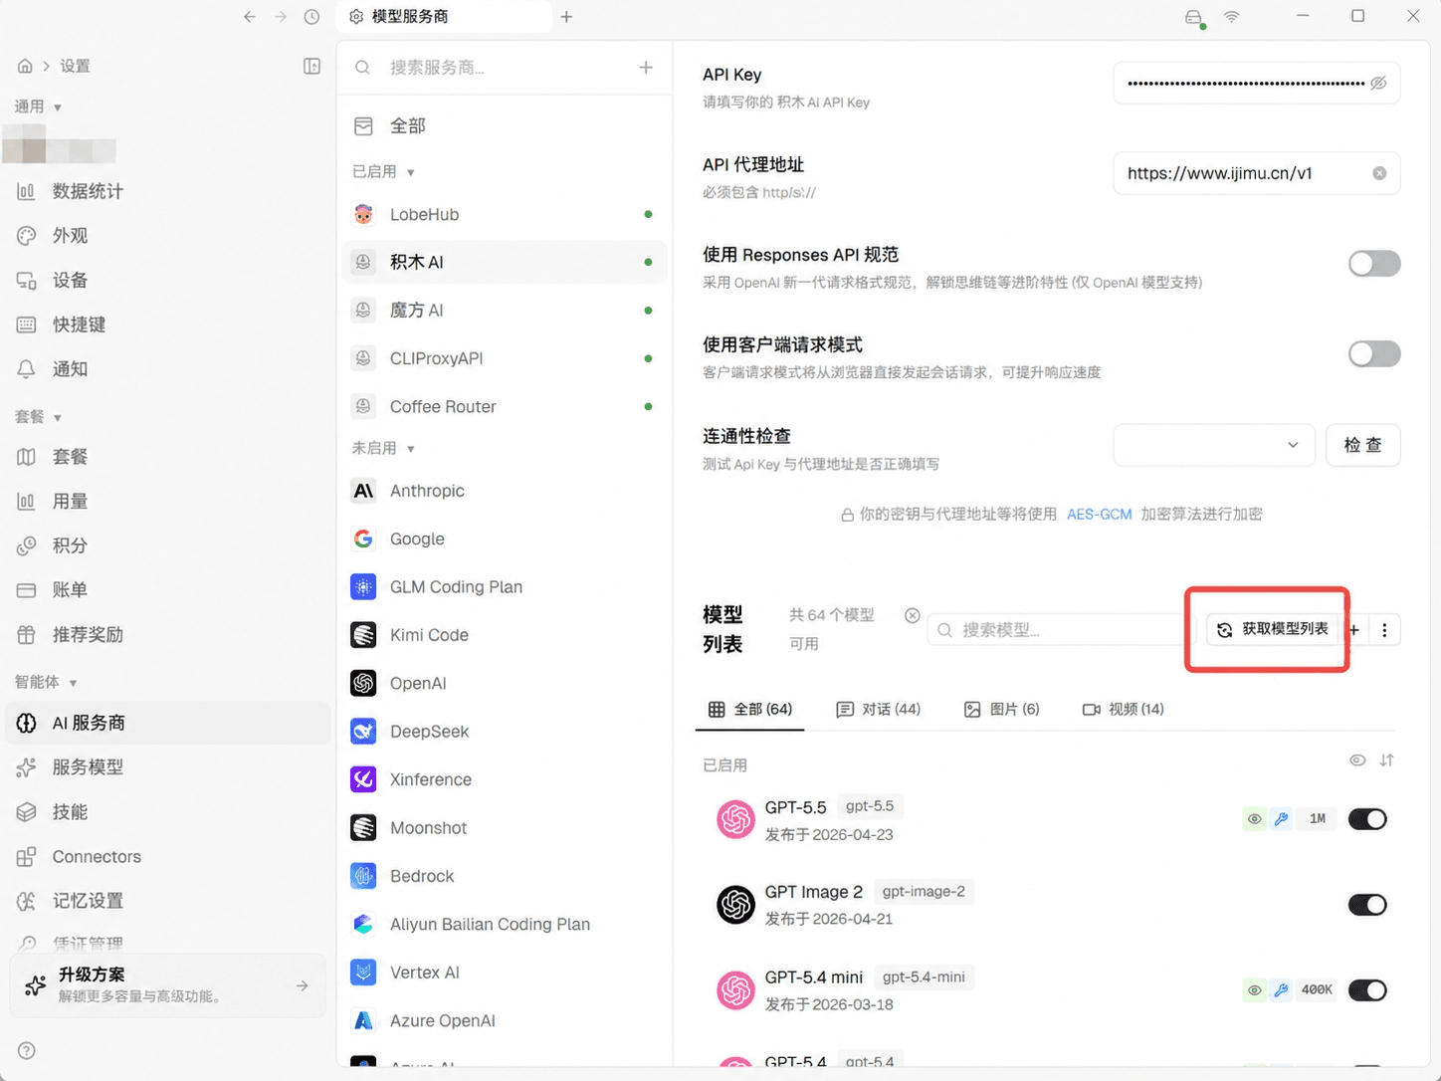
Task: Click sort icon in enabled models header
Action: point(1387,760)
